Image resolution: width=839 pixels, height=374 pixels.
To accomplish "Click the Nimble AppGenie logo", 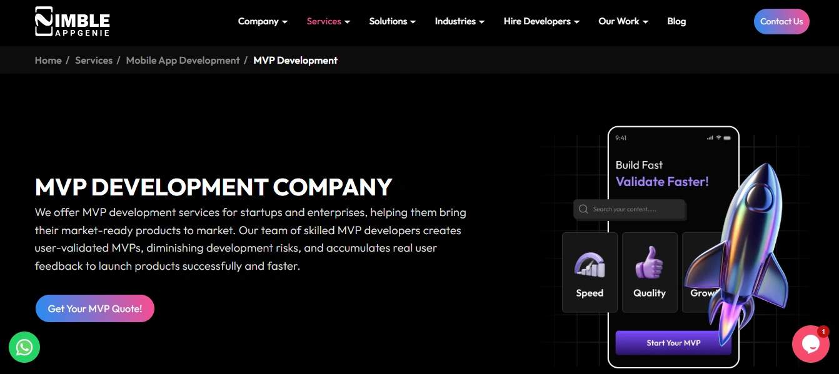I will coord(71,21).
